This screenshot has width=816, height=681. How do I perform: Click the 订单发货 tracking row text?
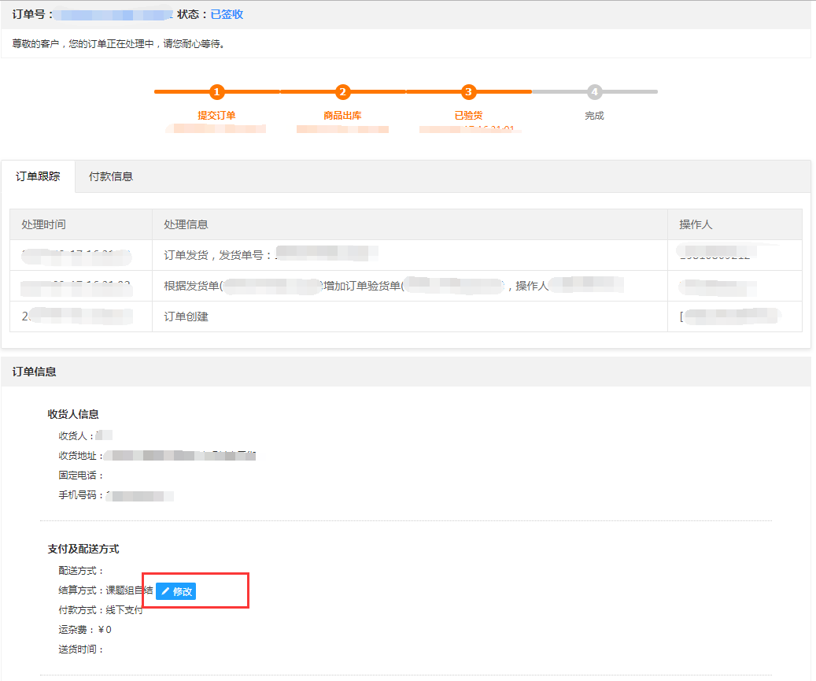click(214, 255)
